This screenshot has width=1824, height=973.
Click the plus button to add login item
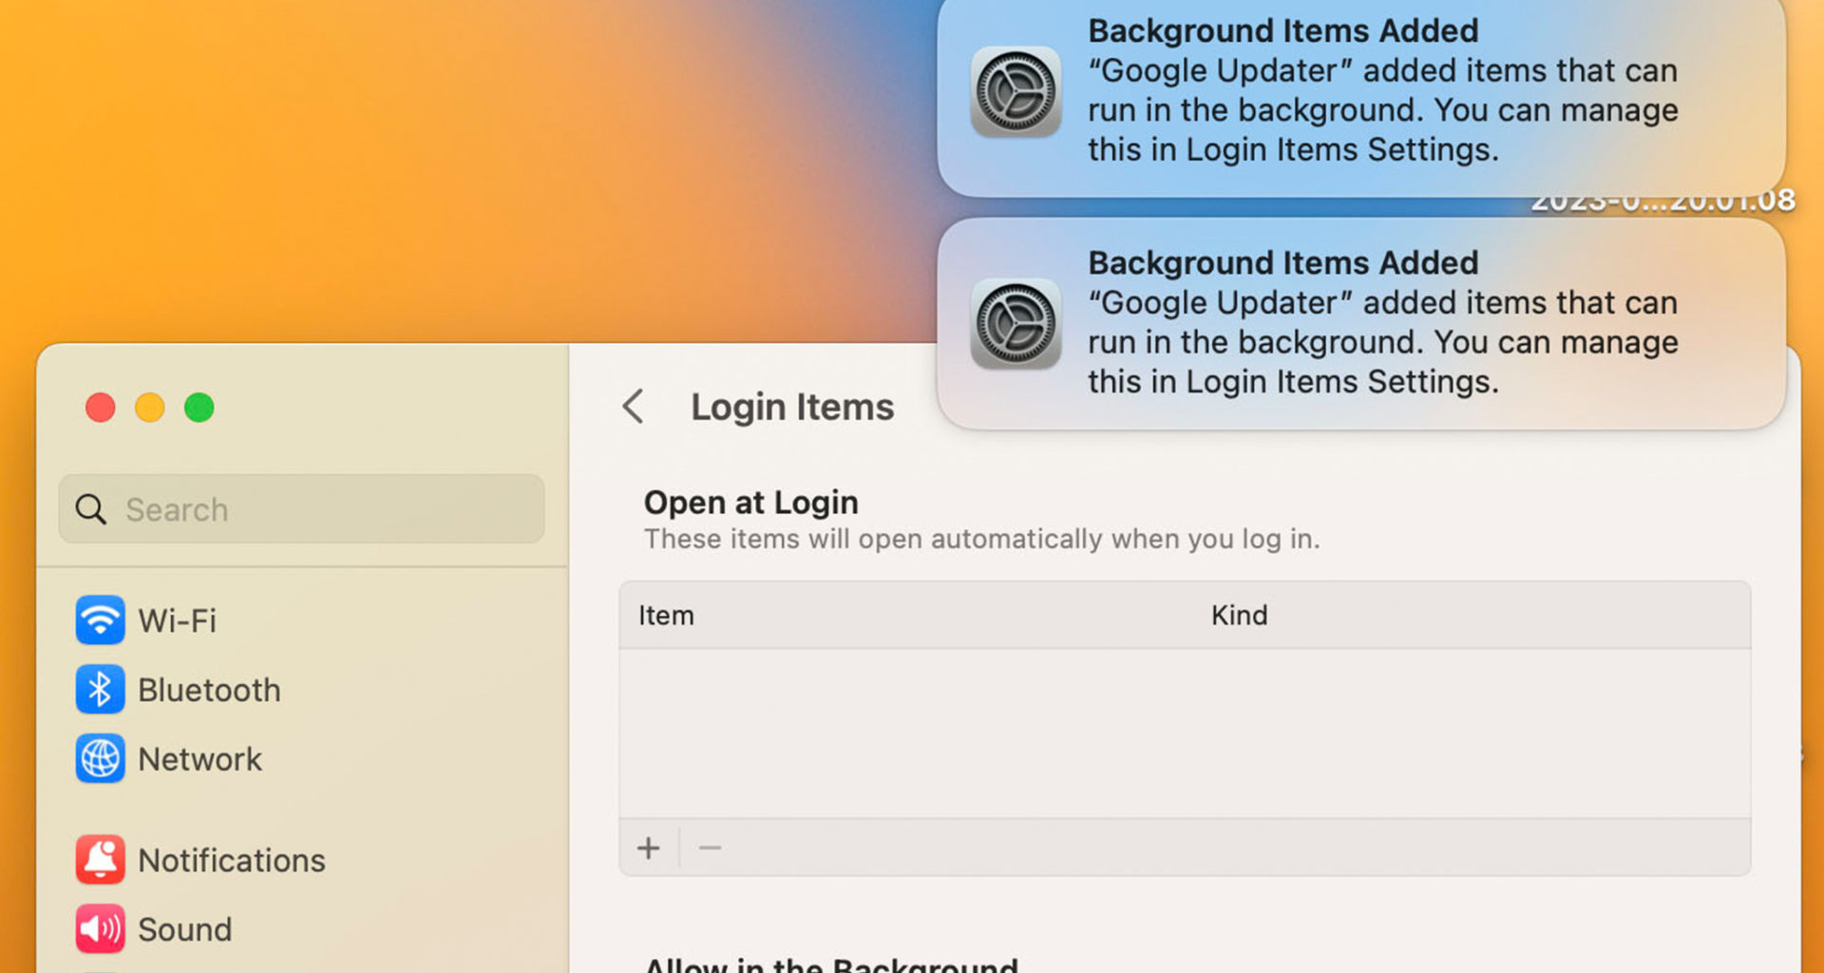coord(649,848)
